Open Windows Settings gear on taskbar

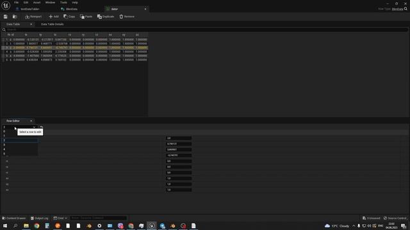coord(99,226)
